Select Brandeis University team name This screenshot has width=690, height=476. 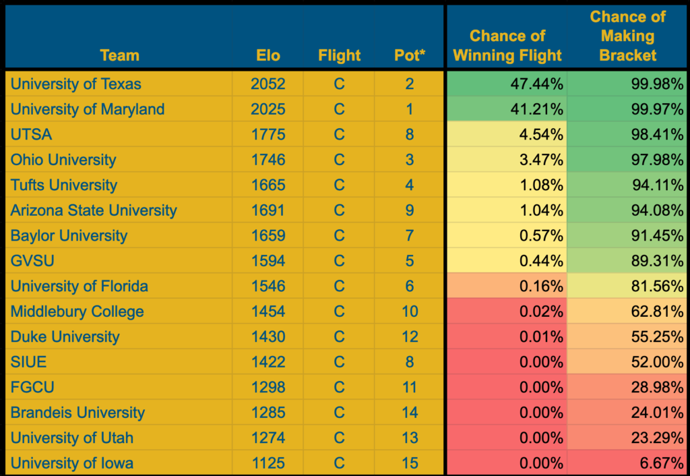pos(77,413)
